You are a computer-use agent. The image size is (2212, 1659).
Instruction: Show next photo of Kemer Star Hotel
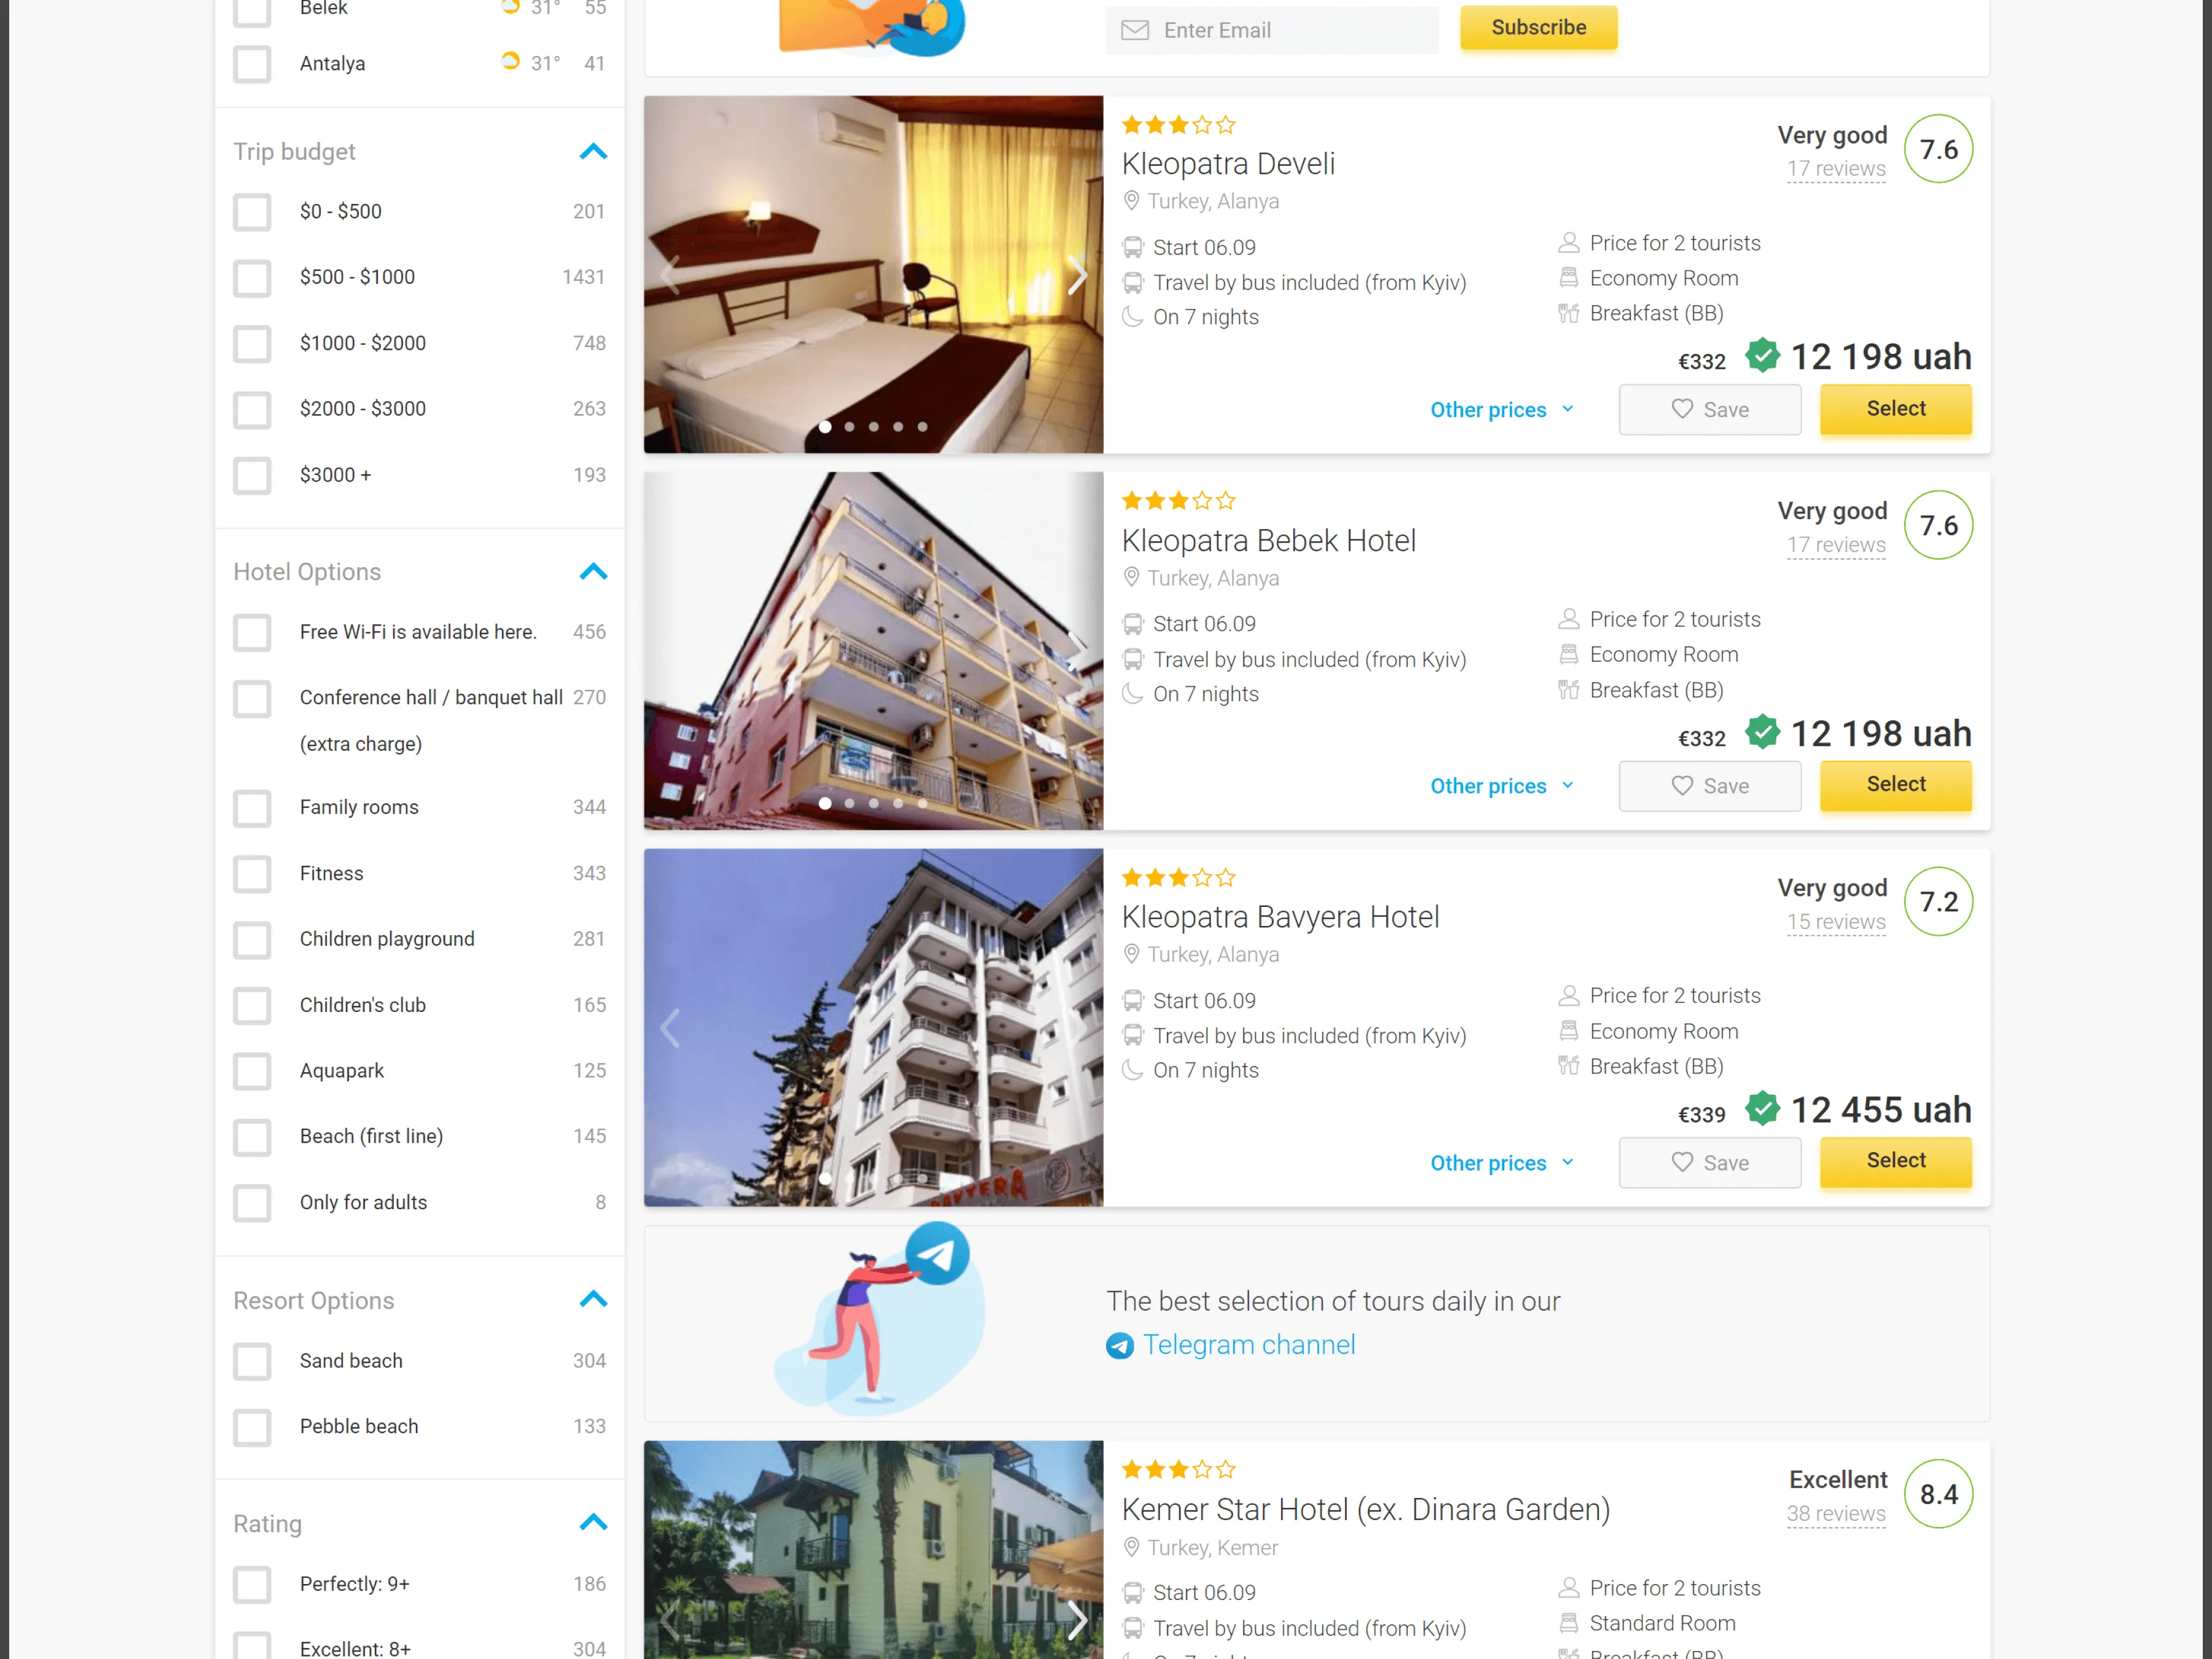point(1076,1619)
